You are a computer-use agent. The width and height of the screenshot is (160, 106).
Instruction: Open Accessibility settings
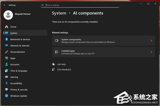click(x=25, y=83)
